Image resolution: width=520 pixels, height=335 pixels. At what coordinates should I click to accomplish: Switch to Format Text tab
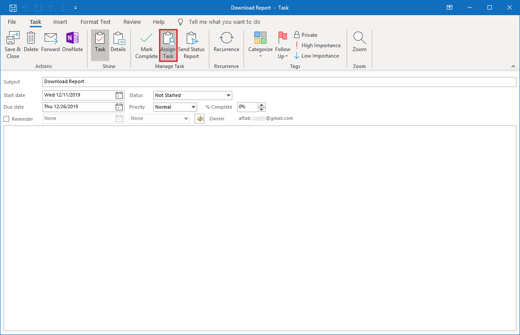coord(95,22)
